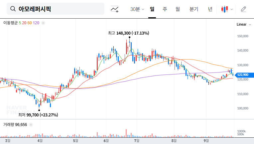Click the 110,000 price axis label

tap(243, 94)
